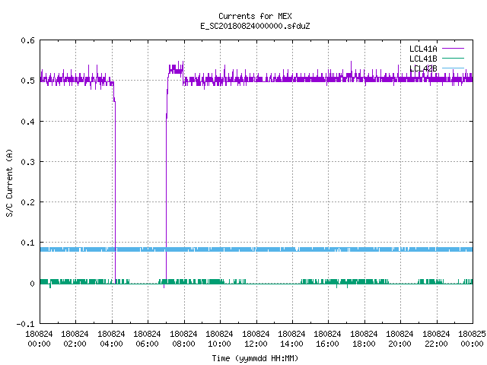
Task: Click the x-axis tick '180824 04:00'
Action: (111, 339)
